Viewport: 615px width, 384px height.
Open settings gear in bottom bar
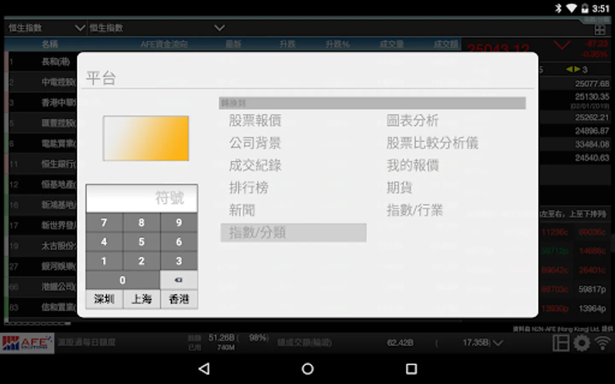pyautogui.click(x=582, y=343)
